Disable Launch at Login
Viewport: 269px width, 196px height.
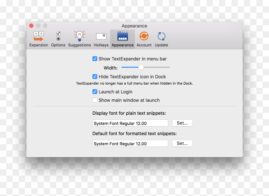(95, 92)
